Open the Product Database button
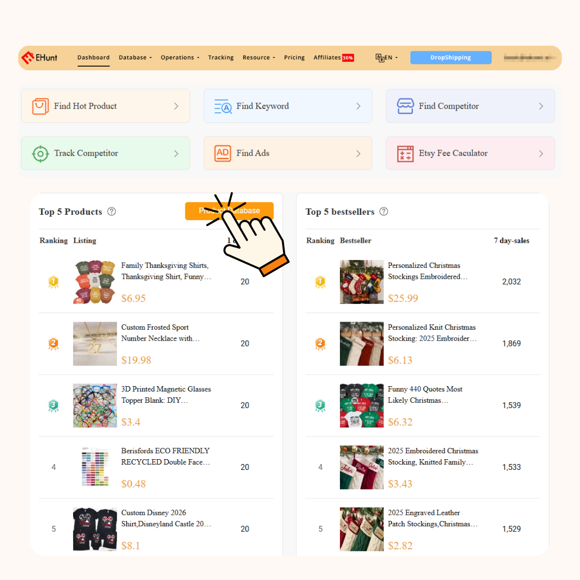 (229, 211)
